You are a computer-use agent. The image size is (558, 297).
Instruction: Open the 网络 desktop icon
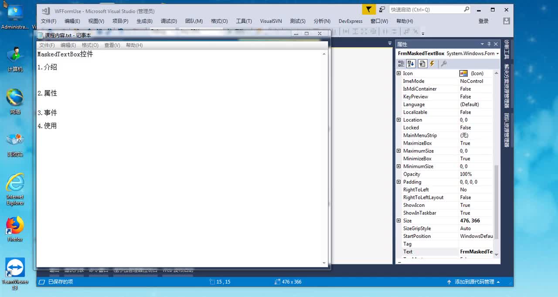pos(15,101)
